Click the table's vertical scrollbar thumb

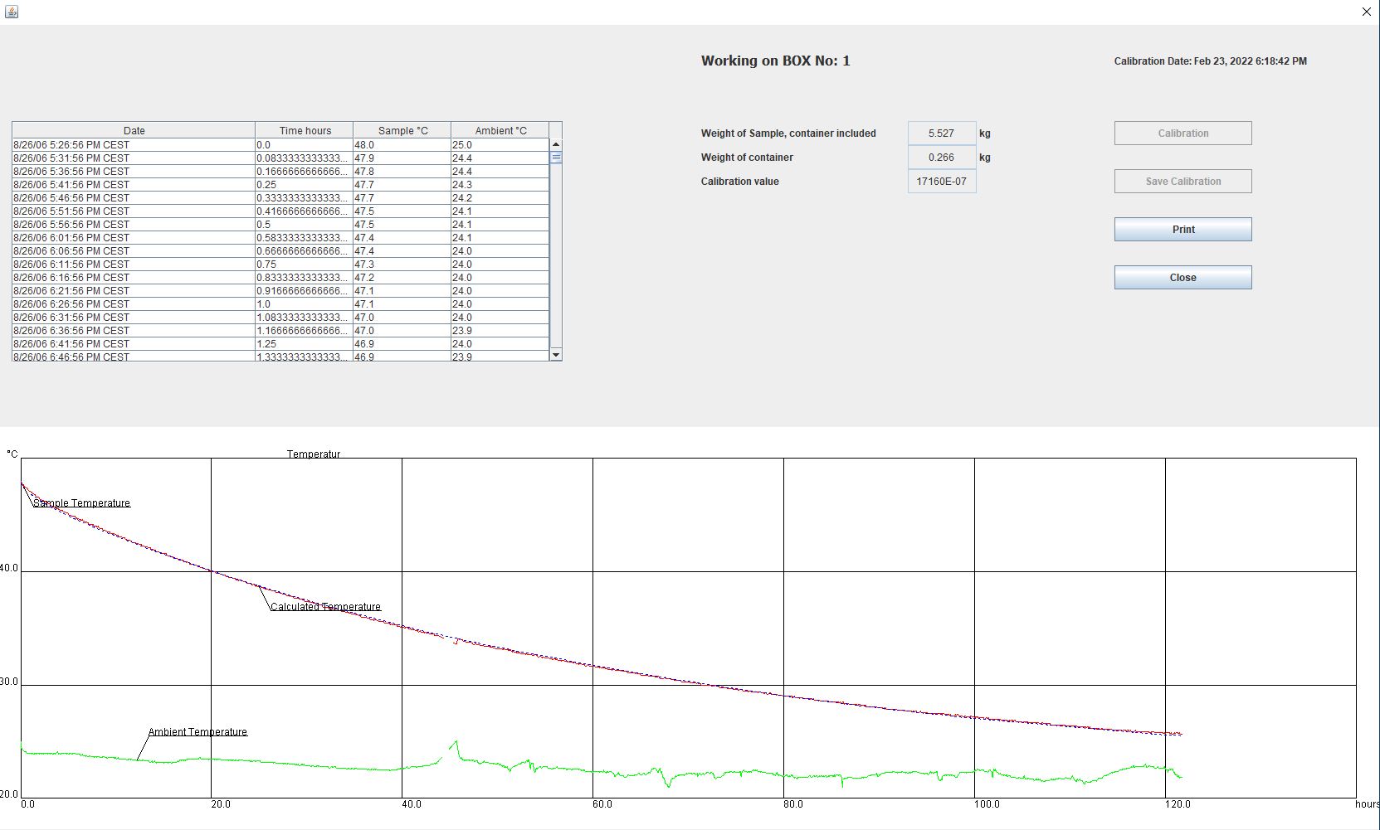point(556,157)
